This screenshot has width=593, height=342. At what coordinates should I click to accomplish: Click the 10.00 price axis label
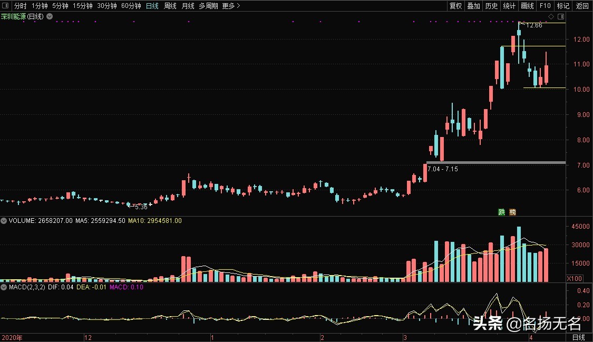[581, 89]
